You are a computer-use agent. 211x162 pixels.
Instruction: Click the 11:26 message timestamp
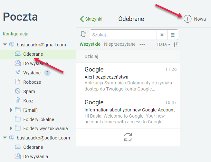[x=171, y=69]
